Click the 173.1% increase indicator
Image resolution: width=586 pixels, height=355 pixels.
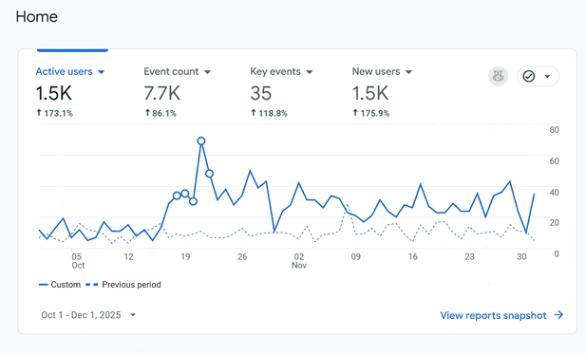point(54,113)
